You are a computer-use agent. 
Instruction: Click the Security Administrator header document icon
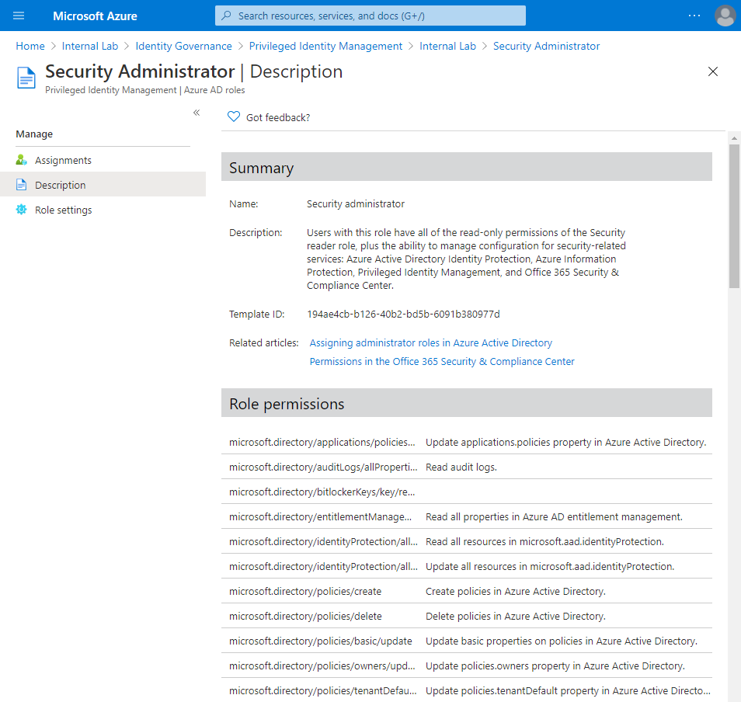pos(26,77)
